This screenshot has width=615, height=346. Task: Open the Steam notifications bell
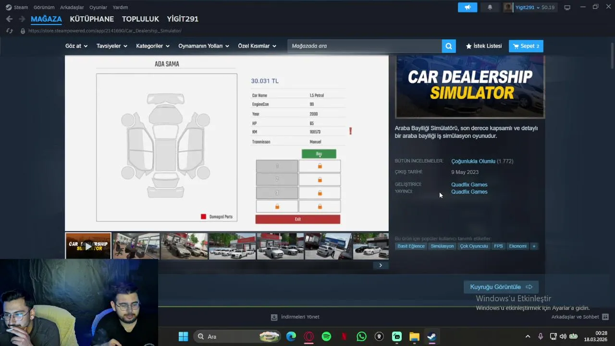tap(490, 7)
